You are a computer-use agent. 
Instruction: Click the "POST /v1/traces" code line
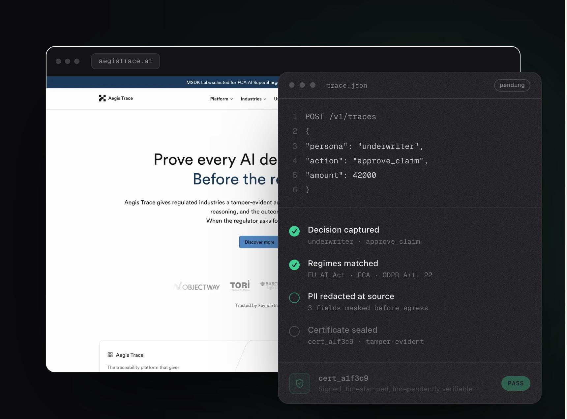(x=341, y=117)
